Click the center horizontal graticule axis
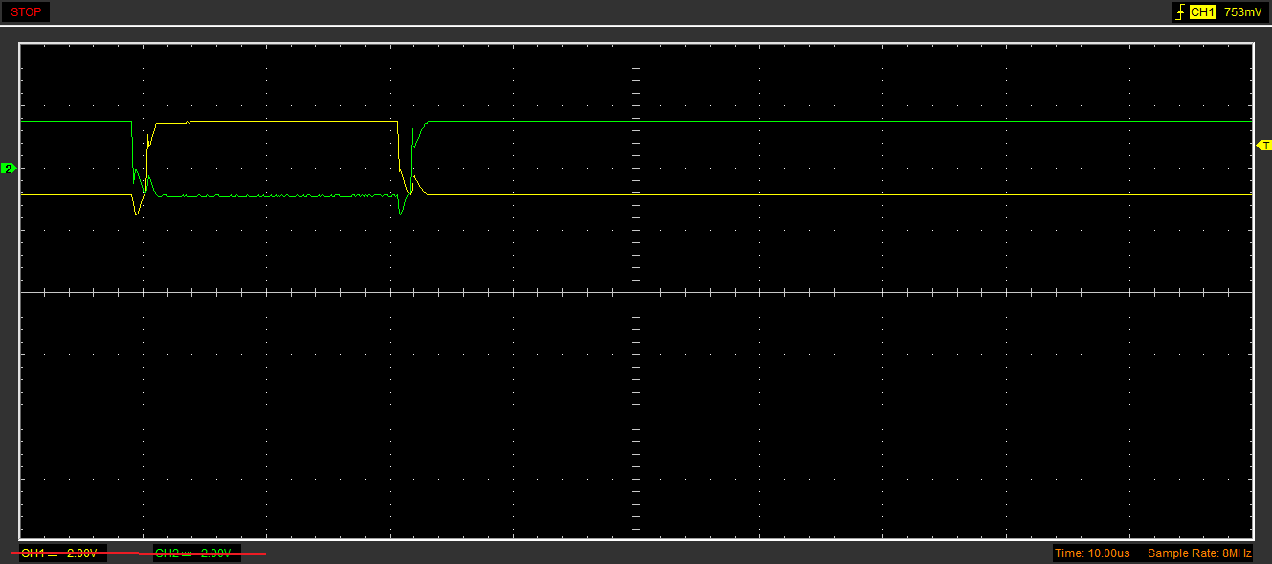 click(636, 292)
